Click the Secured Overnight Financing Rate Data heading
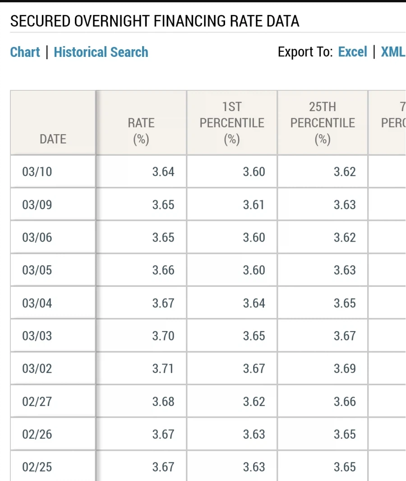 (154, 21)
